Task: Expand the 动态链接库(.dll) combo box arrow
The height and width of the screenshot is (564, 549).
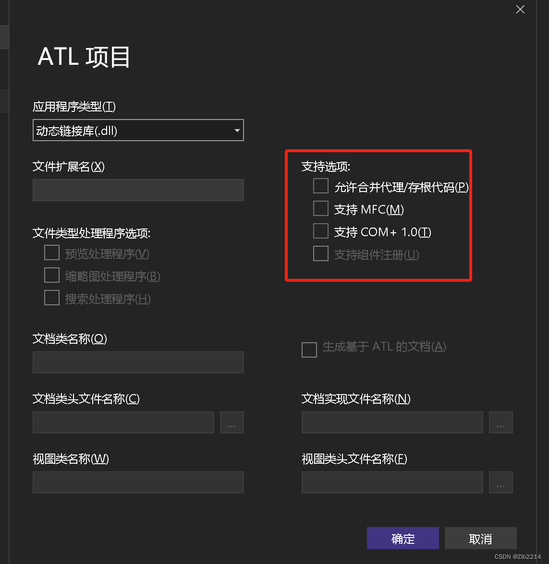Action: click(x=236, y=130)
